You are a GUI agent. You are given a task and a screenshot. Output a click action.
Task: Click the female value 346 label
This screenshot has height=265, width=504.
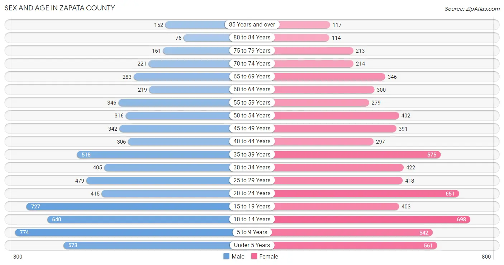(x=392, y=77)
